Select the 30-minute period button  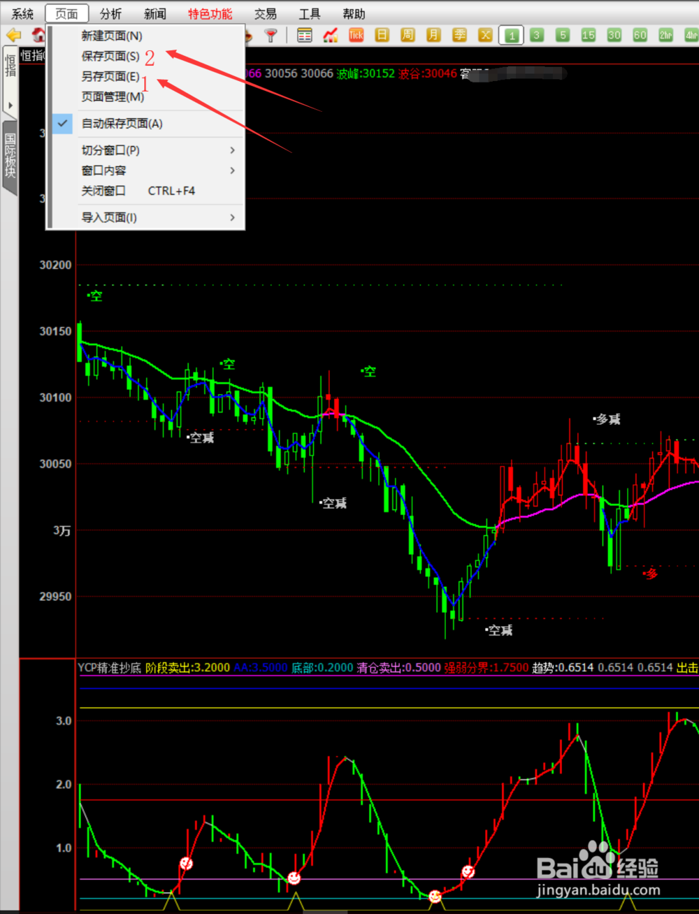tap(614, 35)
